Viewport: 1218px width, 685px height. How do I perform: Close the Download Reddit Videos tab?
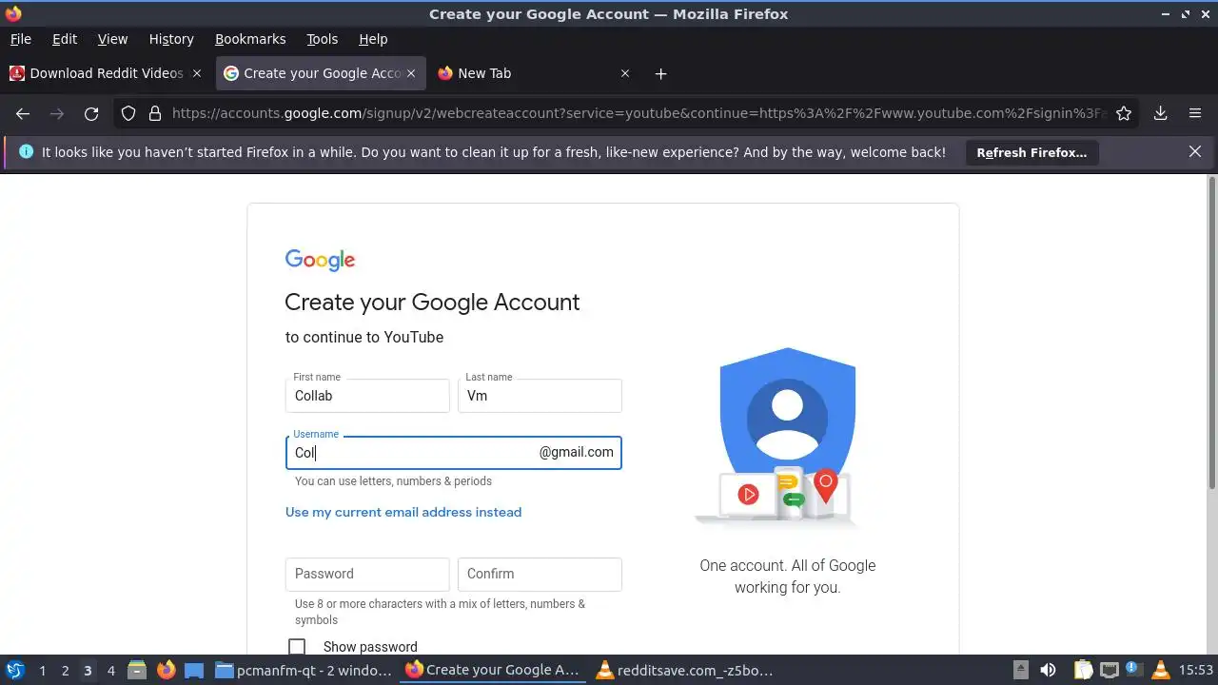(197, 73)
